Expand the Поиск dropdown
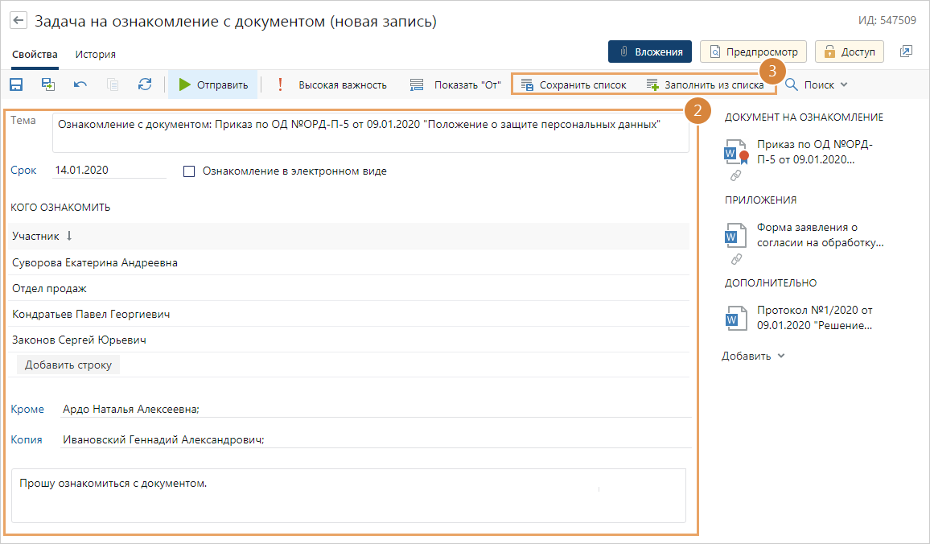This screenshot has height=544, width=930. click(x=816, y=84)
